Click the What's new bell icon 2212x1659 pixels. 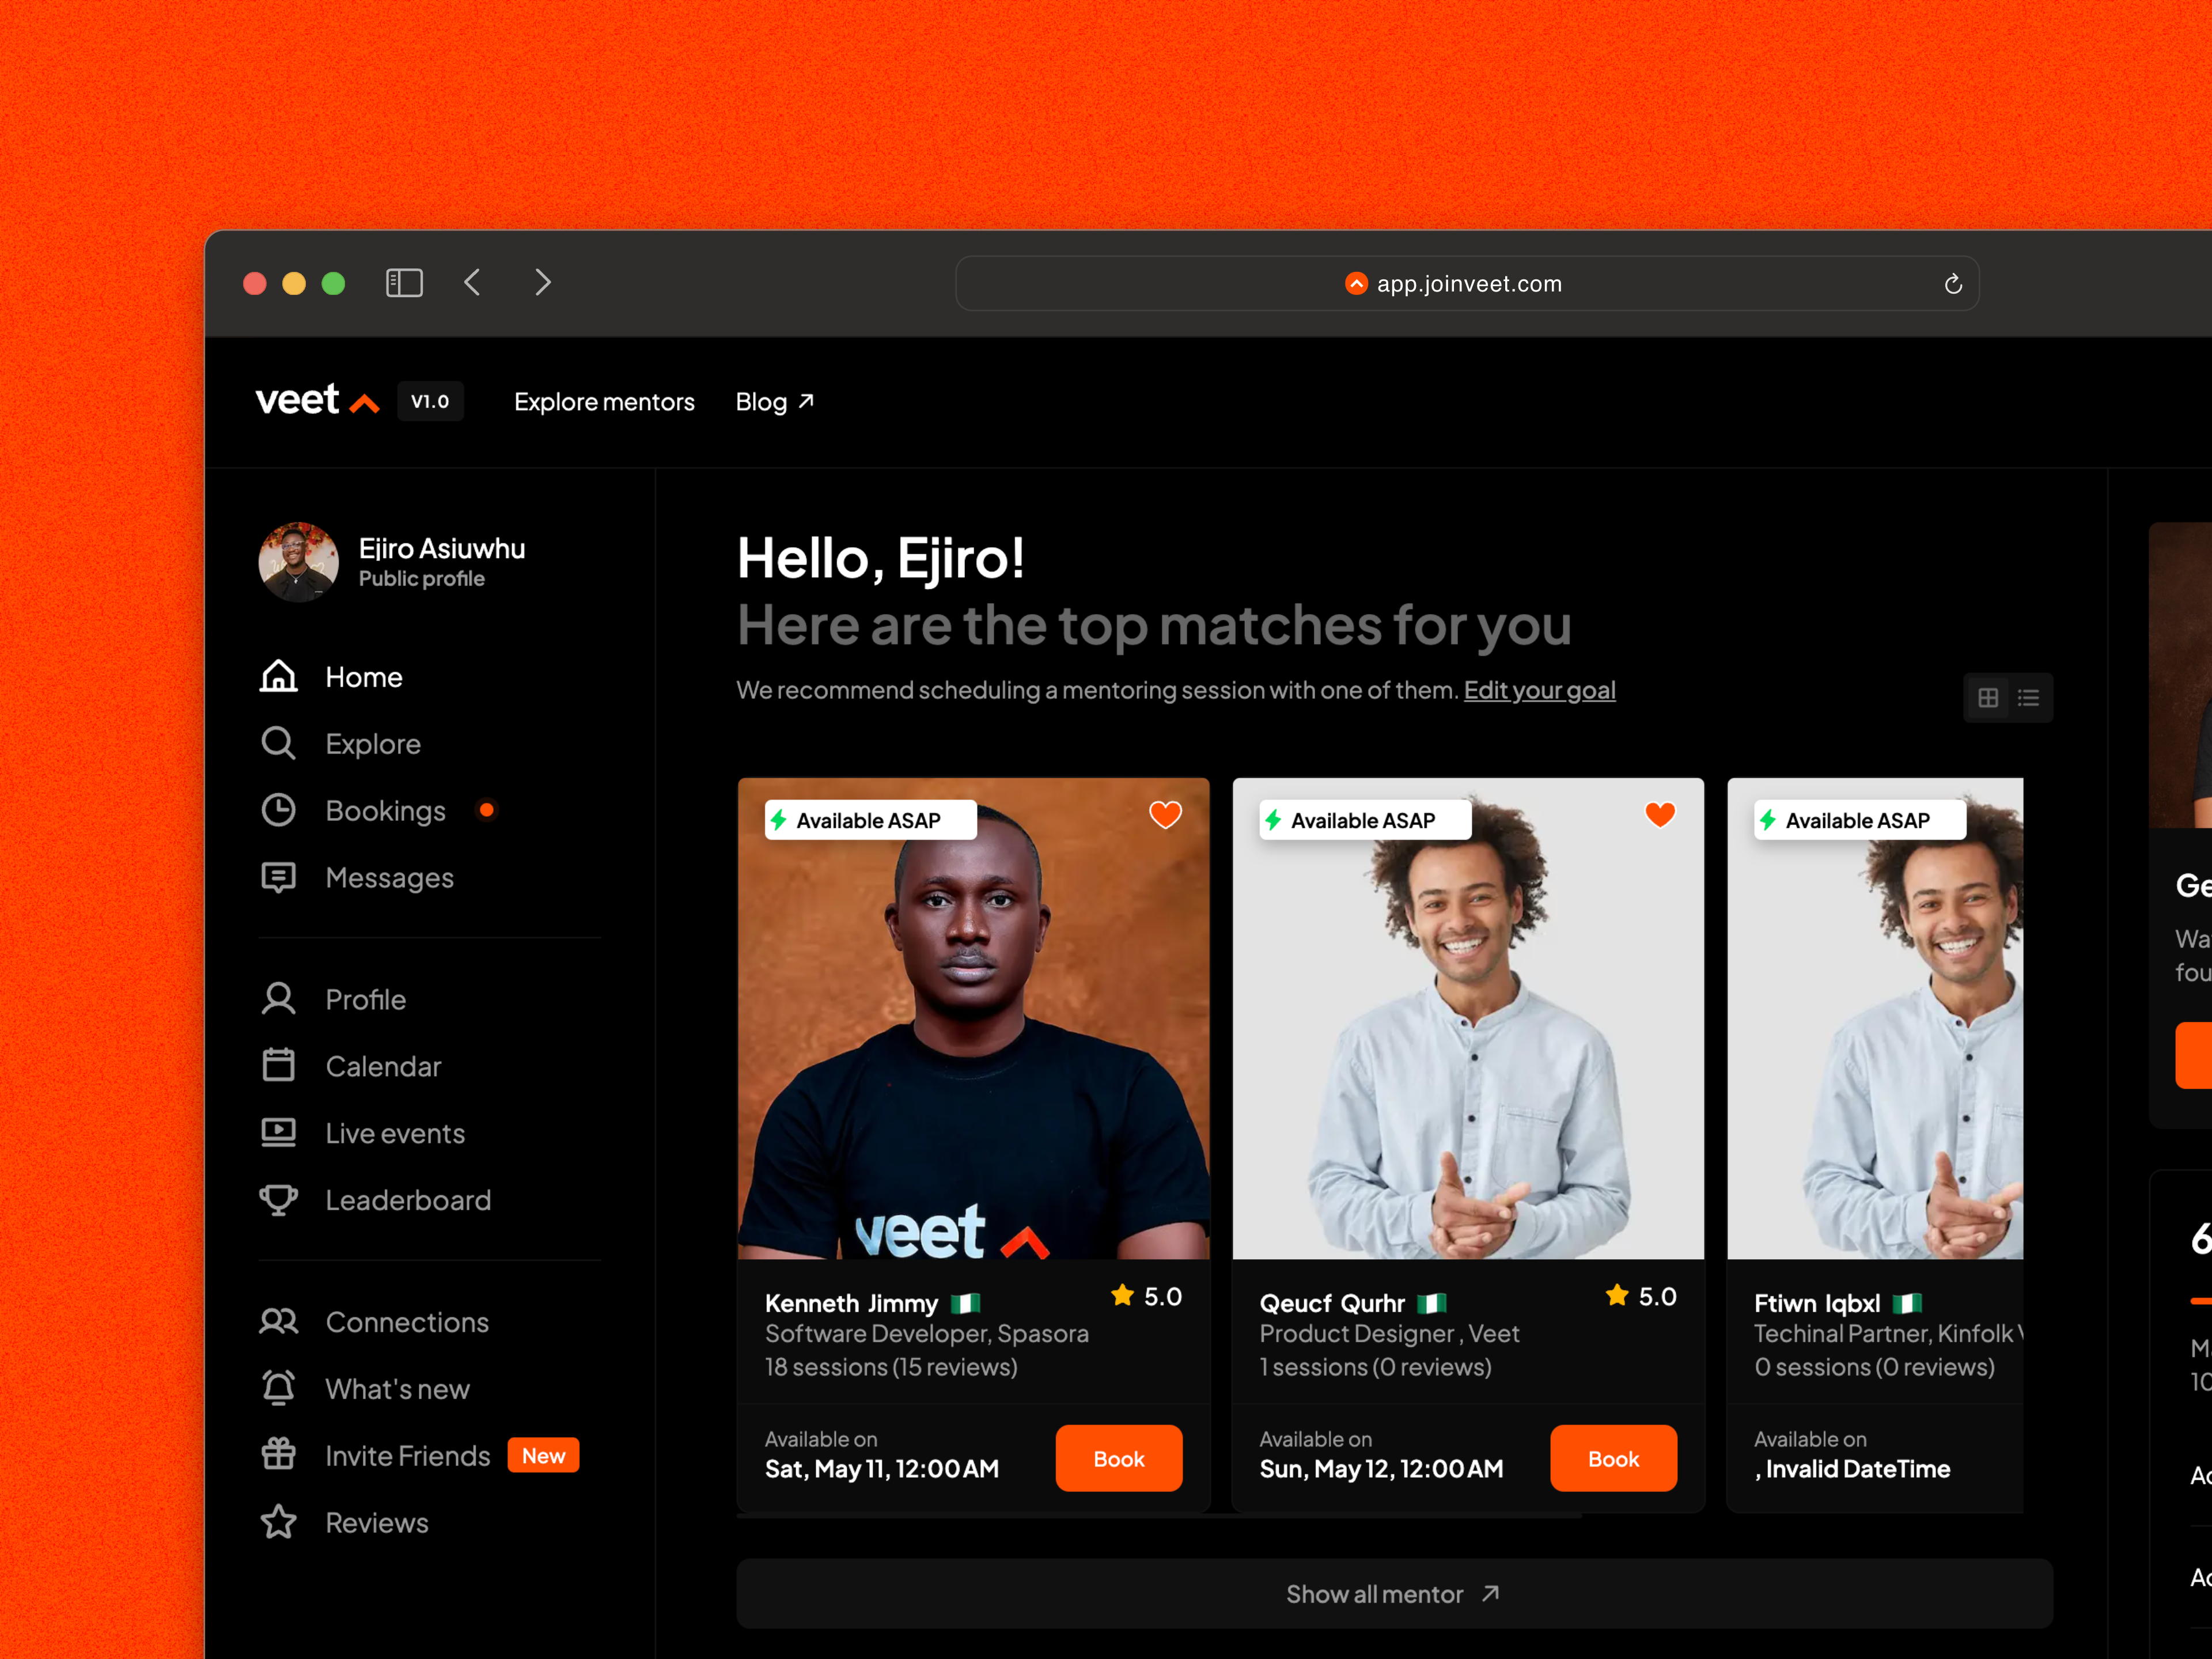click(x=278, y=1388)
